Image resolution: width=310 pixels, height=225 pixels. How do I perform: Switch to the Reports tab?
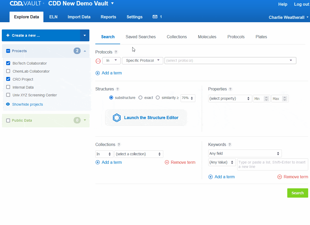[x=109, y=17]
